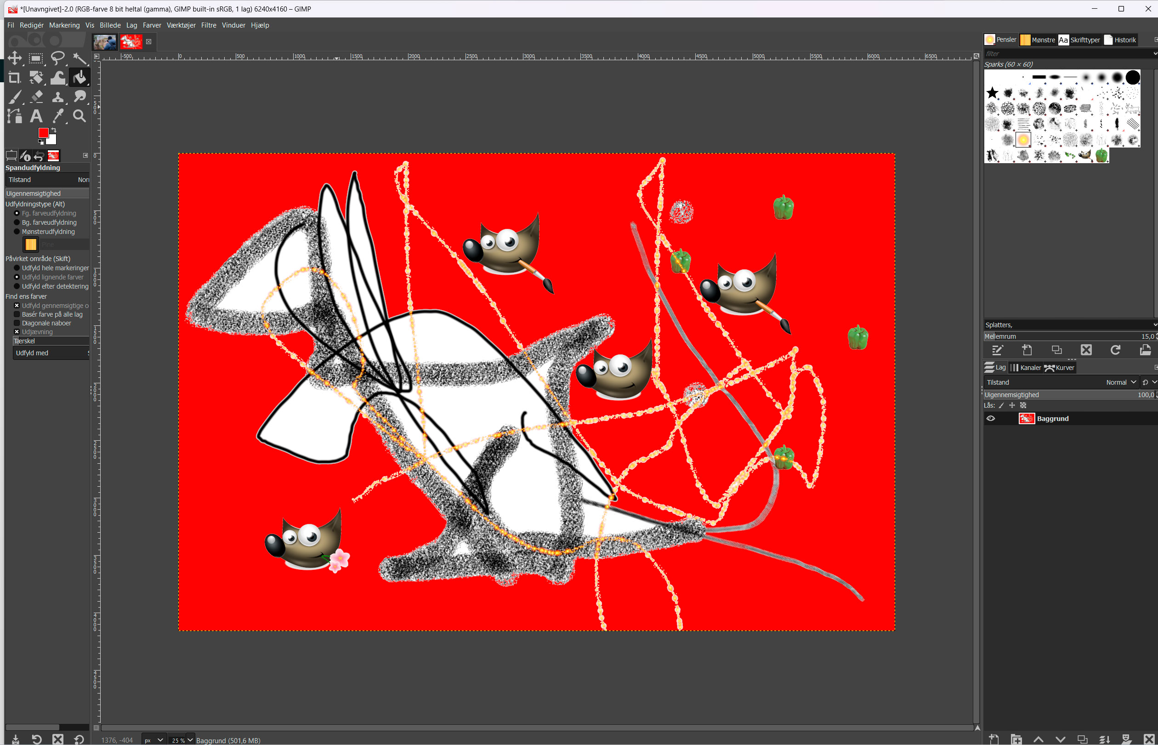
Task: Hide the Baggrund layer
Action: pos(991,418)
